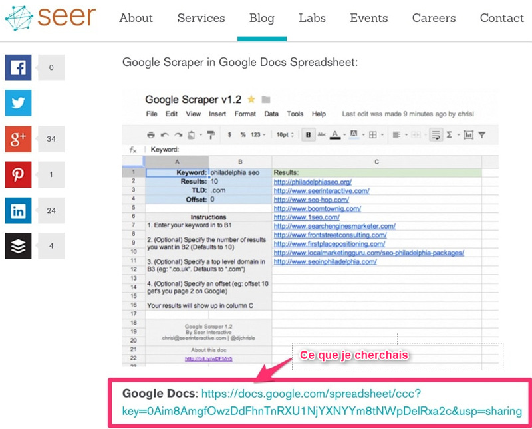Screen dimensions: 532x429
Task: Go to the Events page
Action: pos(369,18)
